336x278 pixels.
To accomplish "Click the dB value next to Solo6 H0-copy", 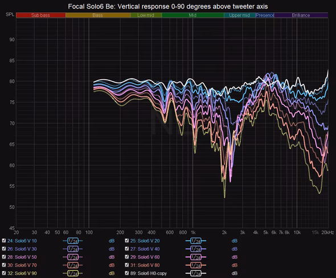I will pos(235,273).
